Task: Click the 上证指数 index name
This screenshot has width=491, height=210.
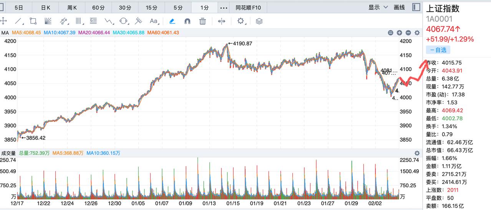Action: [443, 8]
